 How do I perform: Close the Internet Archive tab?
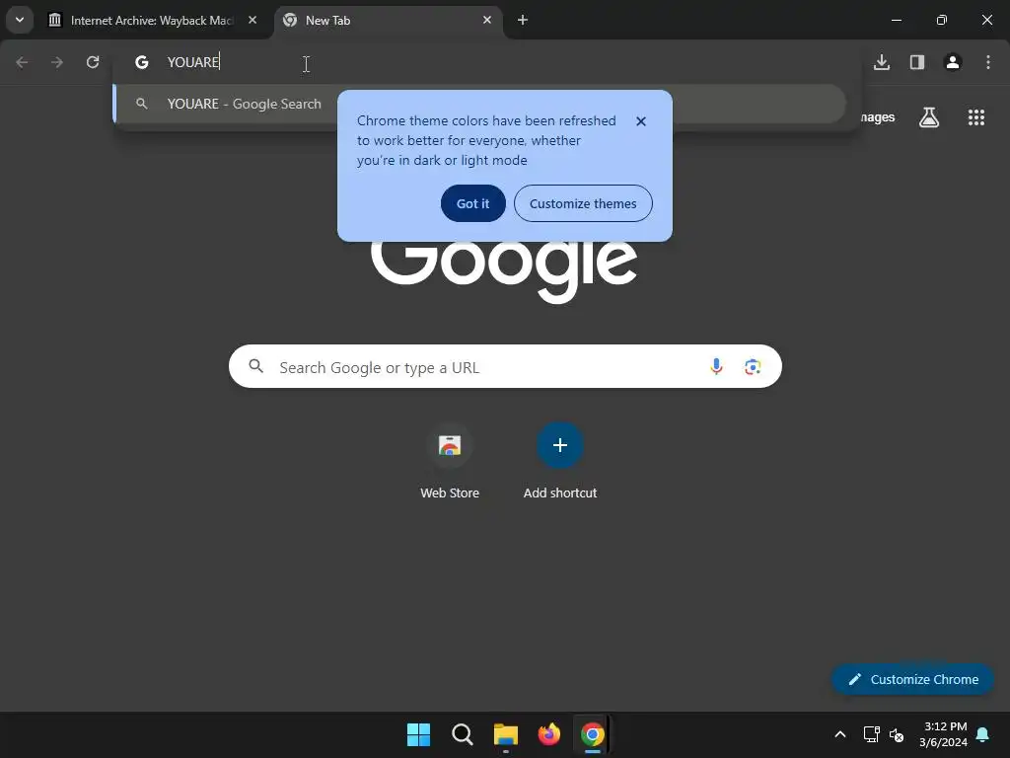tap(252, 20)
